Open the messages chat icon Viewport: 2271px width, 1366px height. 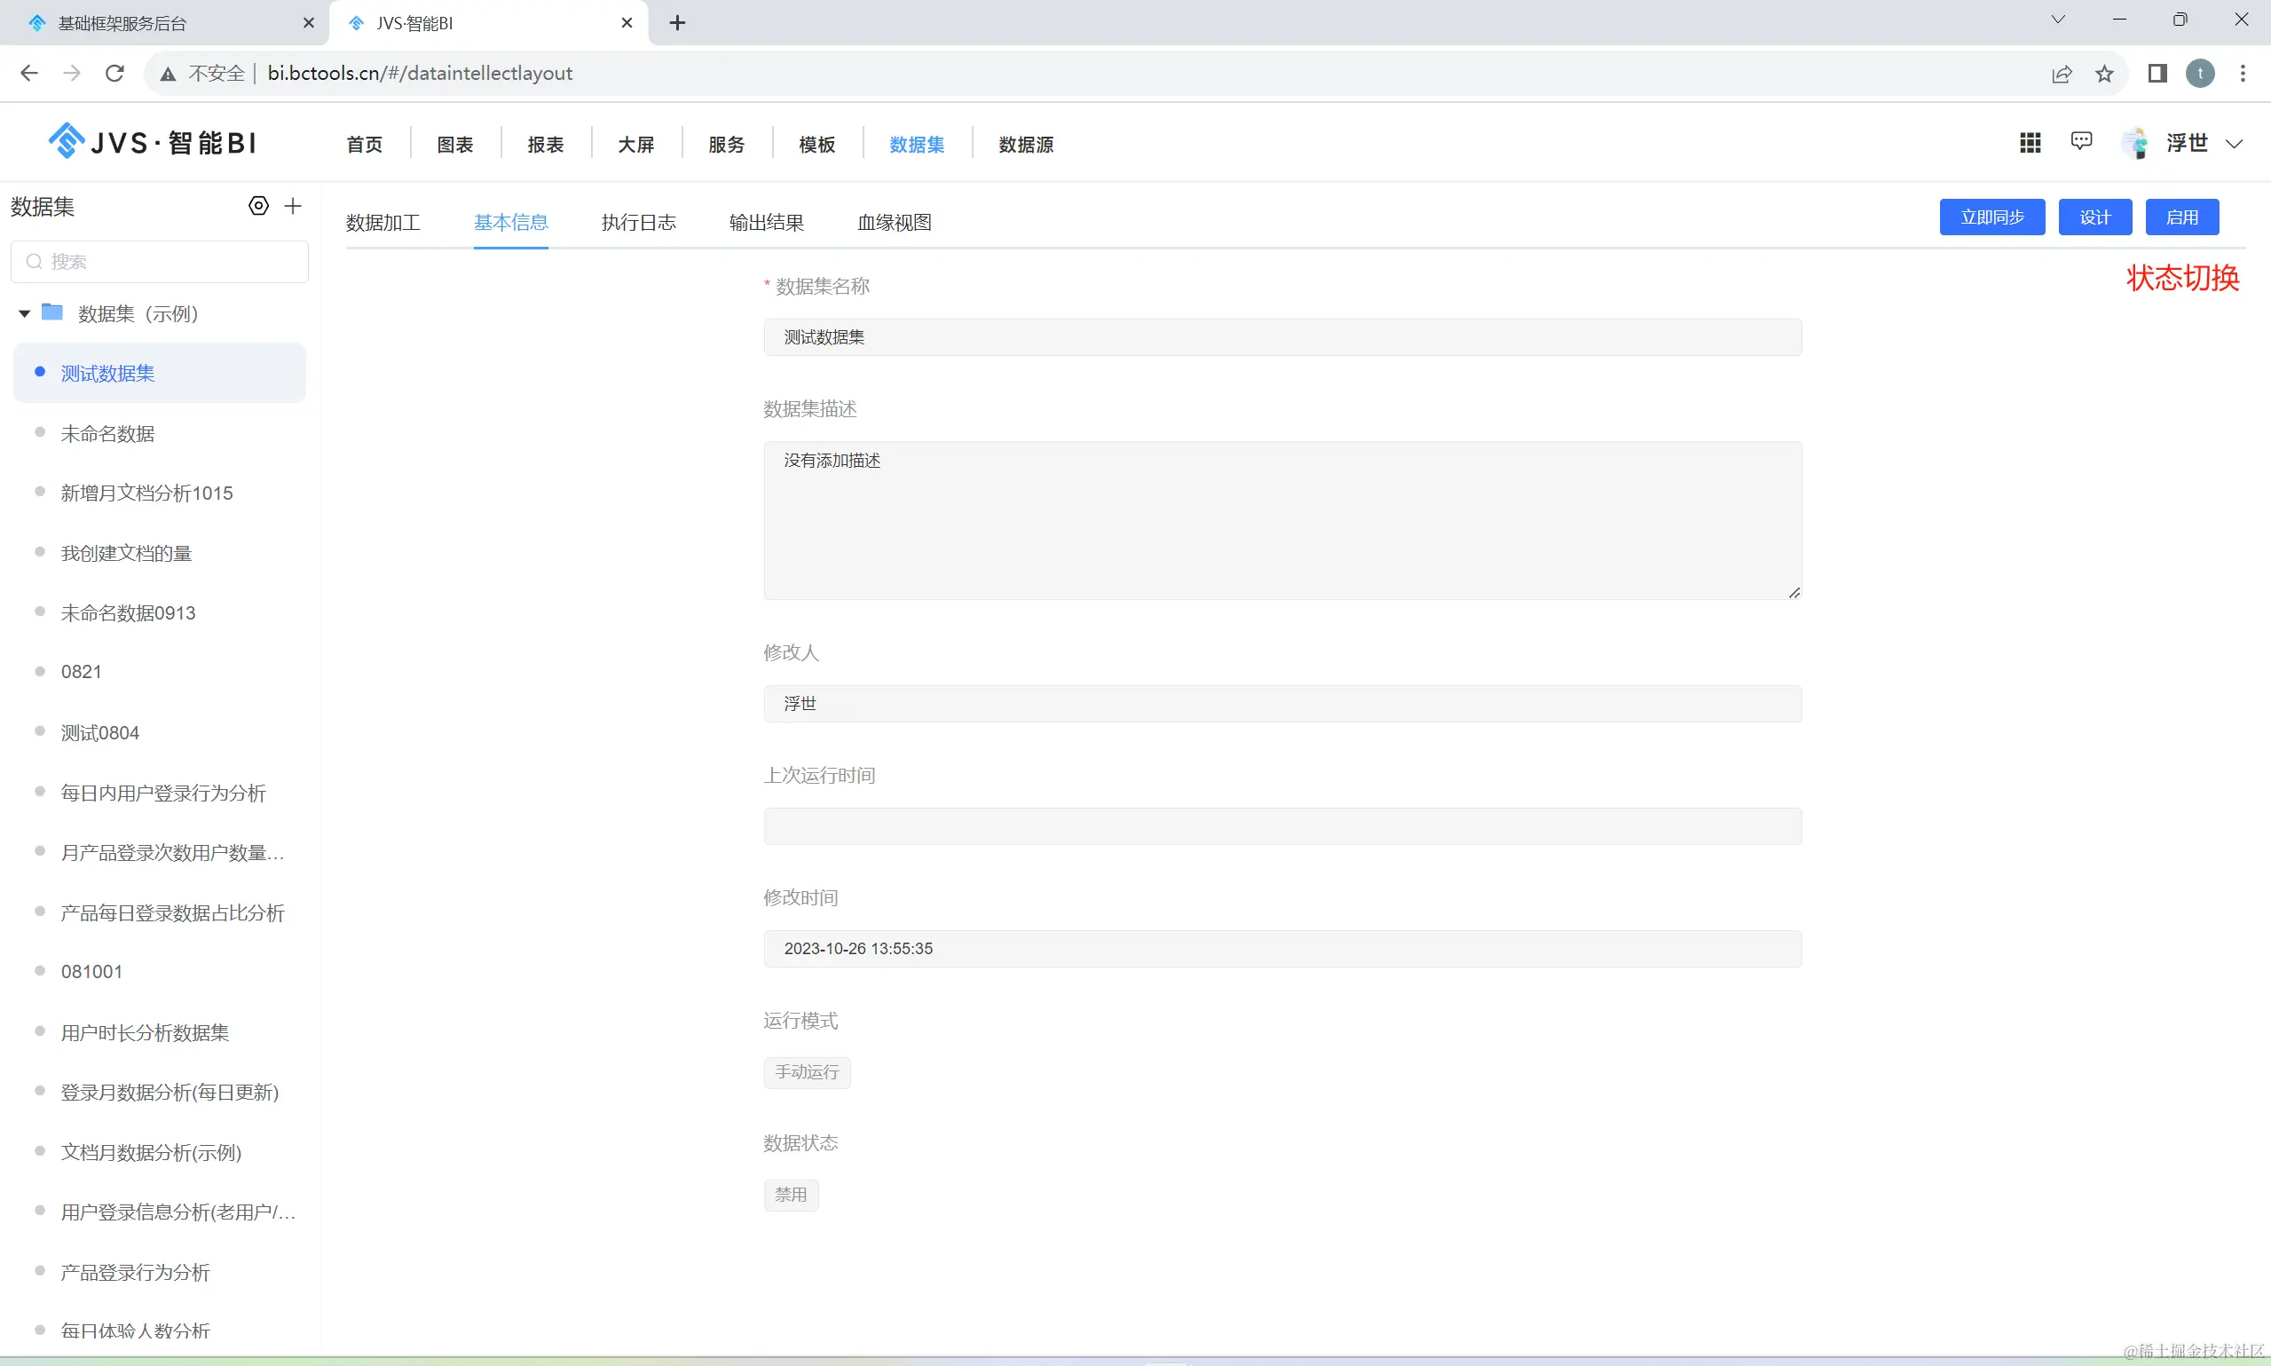pos(2080,141)
